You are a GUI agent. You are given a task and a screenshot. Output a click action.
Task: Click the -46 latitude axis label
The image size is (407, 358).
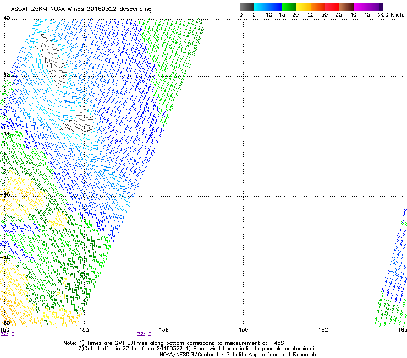point(5,194)
